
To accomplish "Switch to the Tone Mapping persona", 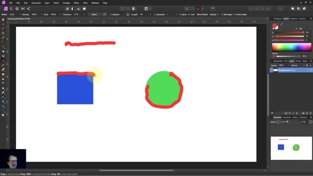I will tap(23, 9).
